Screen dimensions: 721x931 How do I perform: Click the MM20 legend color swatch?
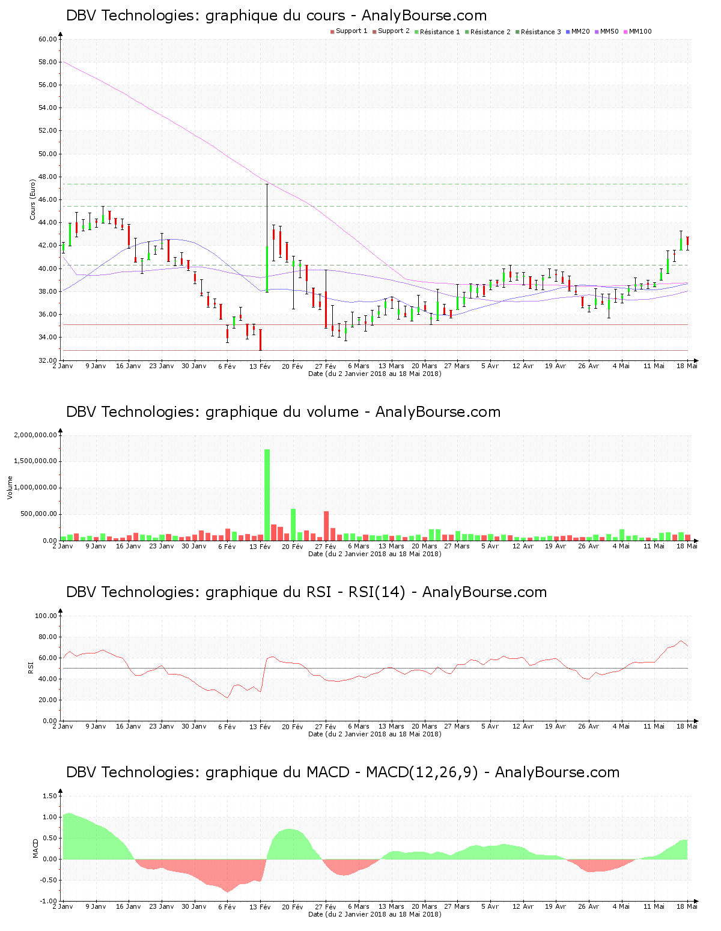tap(568, 32)
